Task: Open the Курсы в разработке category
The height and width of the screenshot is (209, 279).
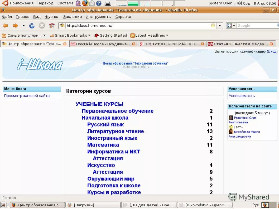Action: point(114,192)
